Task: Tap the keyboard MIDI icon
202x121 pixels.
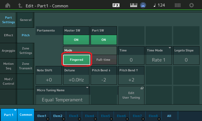Action: point(134,5)
